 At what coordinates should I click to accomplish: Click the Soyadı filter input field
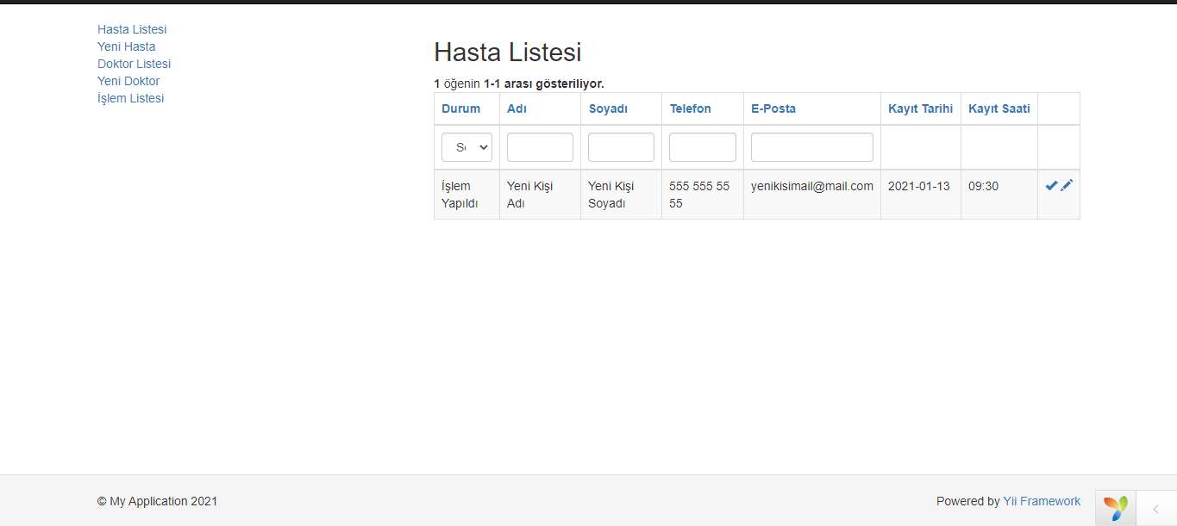point(621,147)
